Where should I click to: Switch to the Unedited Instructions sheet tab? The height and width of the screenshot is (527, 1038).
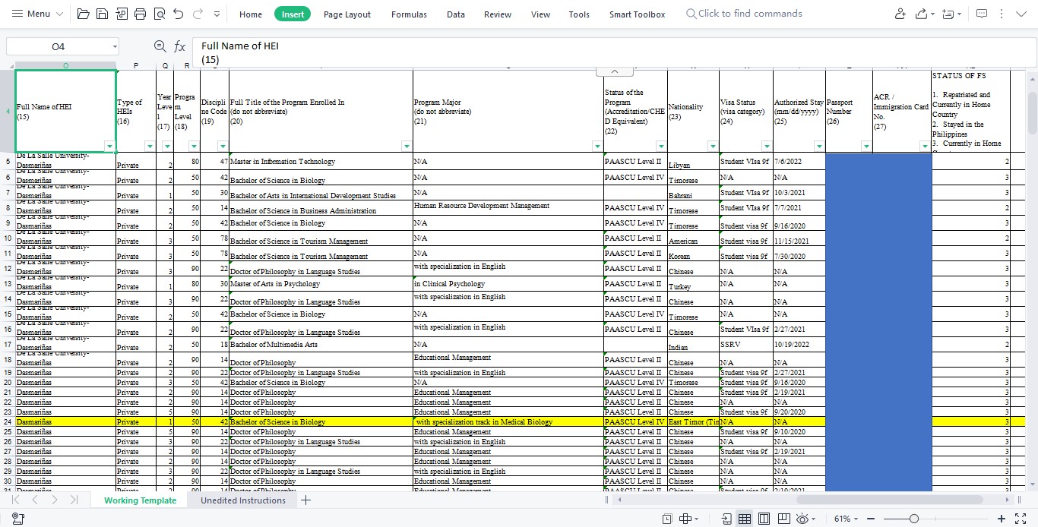(243, 500)
